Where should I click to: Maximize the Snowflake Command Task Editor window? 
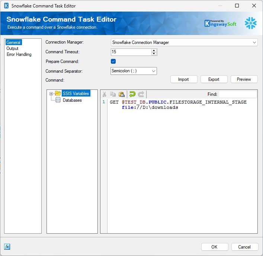pyautogui.click(x=237, y=6)
